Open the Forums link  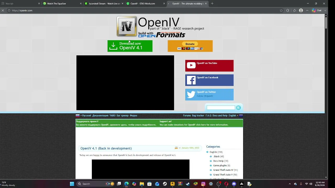187,115
